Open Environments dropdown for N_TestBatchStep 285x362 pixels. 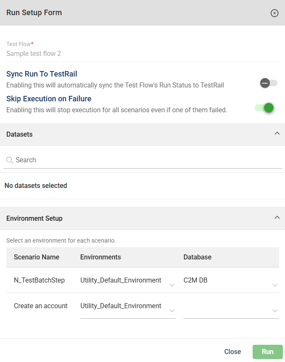click(128, 281)
